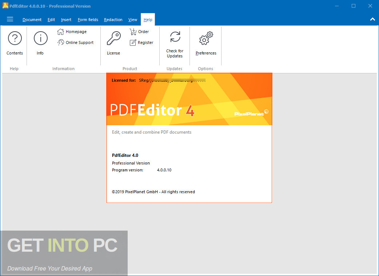Select the Help tab

pos(148,20)
